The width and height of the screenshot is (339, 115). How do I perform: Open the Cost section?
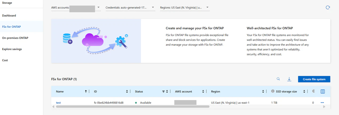5,60
